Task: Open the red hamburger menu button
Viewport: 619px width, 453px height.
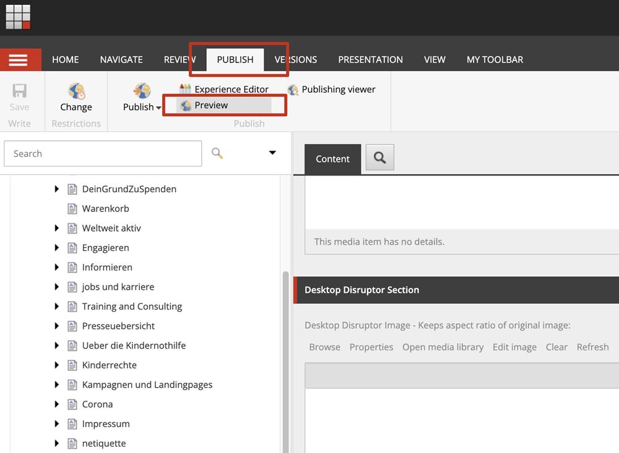Action: (x=18, y=60)
